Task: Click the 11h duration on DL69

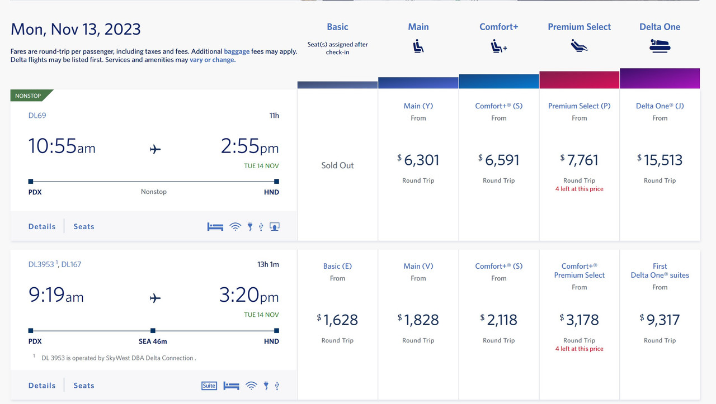Action: 274,115
